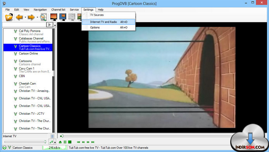Go back with the orange left arrow
269x152 pixels.
tap(19, 17)
